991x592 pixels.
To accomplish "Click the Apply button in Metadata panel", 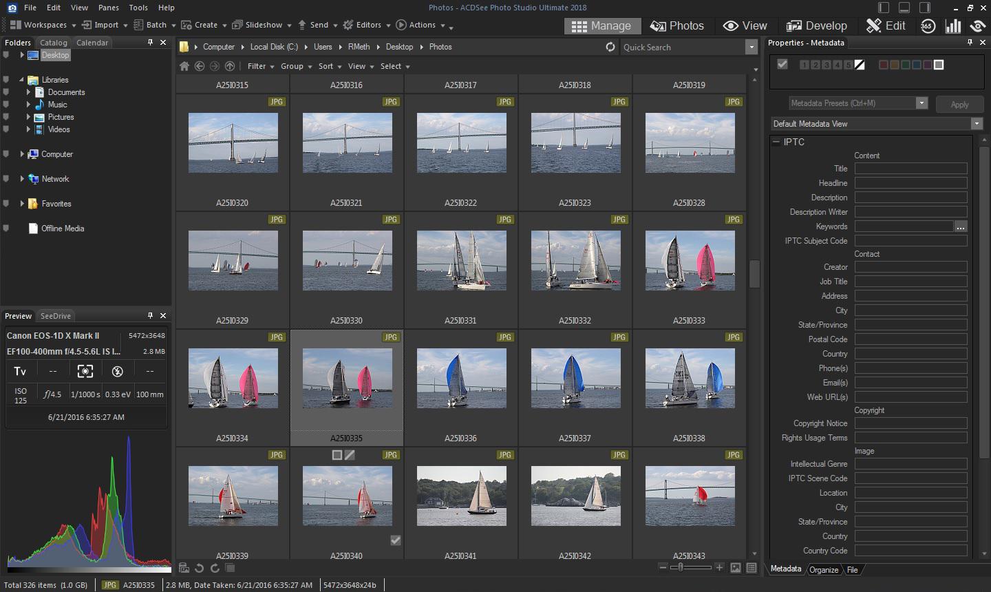I will pos(959,104).
